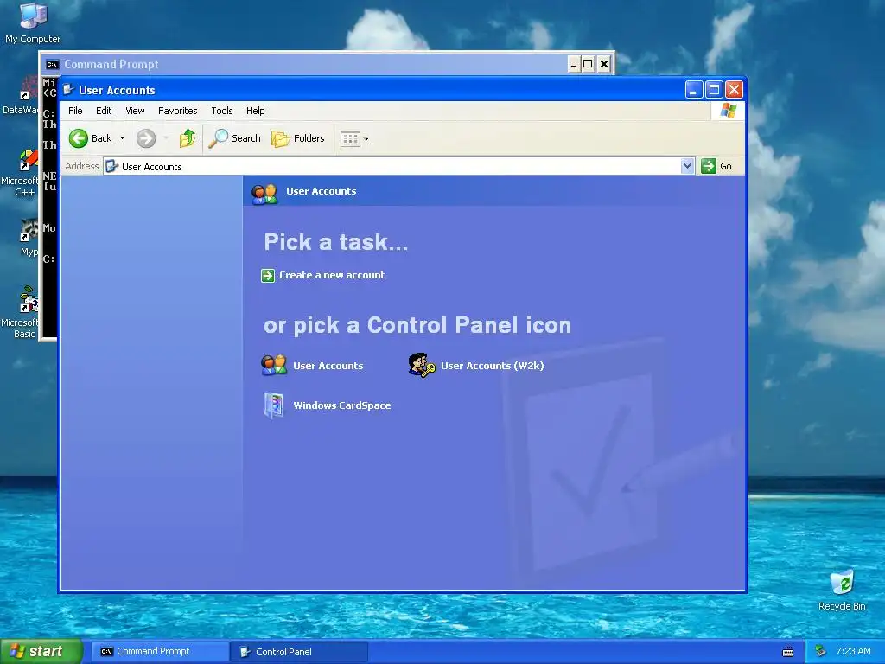This screenshot has height=664, width=885.
Task: Click the Search magnifier toolbar button
Action: [235, 138]
